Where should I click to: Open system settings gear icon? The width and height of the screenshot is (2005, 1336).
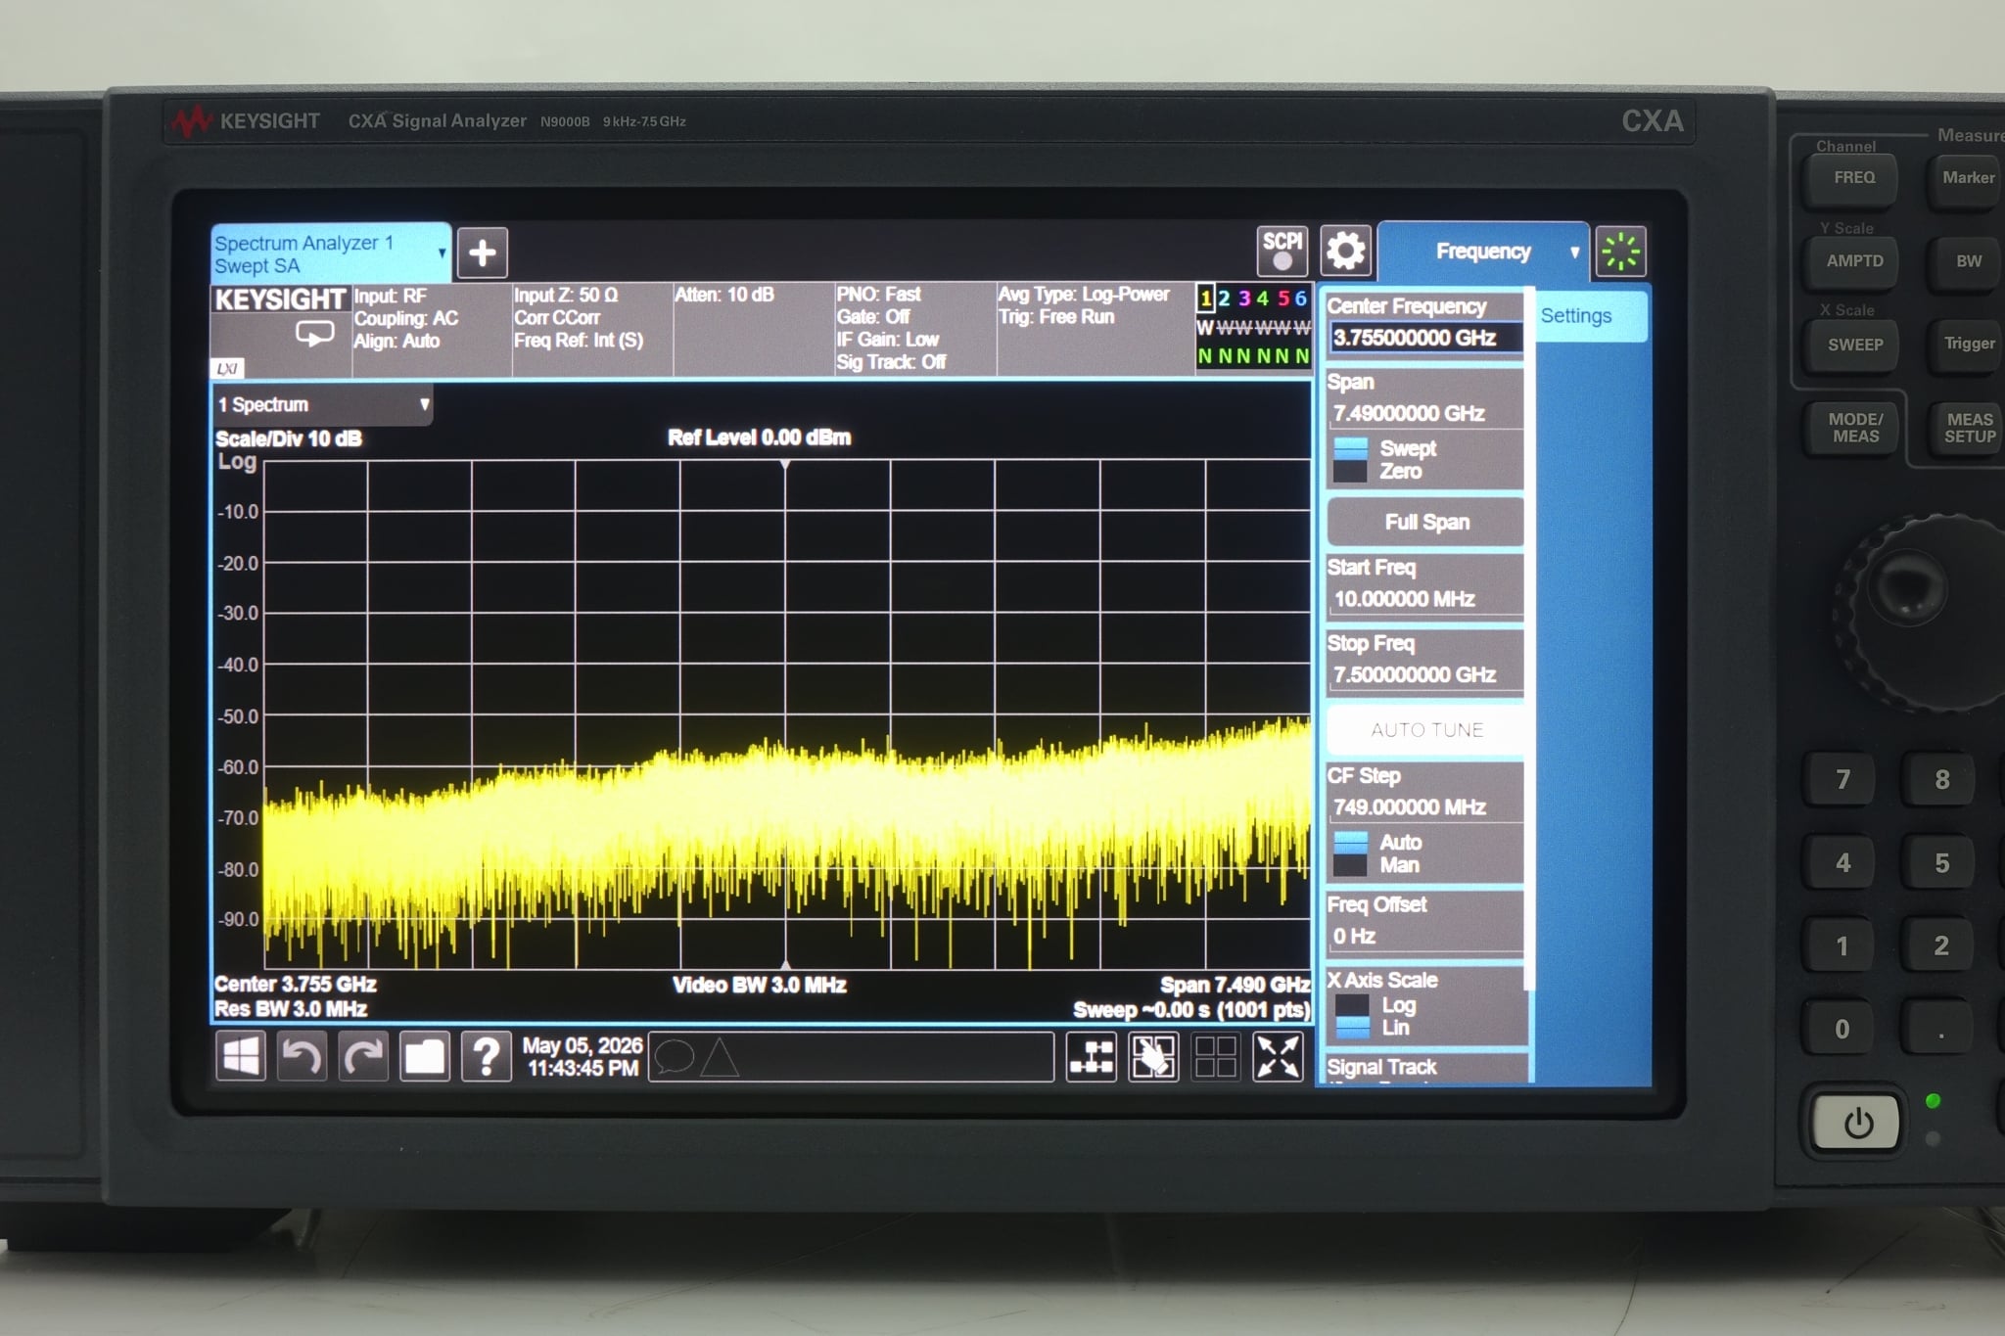click(x=1345, y=251)
